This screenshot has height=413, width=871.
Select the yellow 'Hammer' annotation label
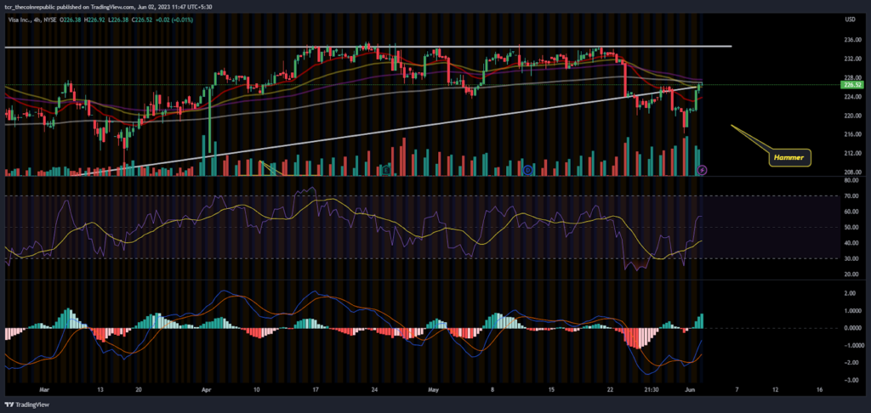click(x=790, y=158)
